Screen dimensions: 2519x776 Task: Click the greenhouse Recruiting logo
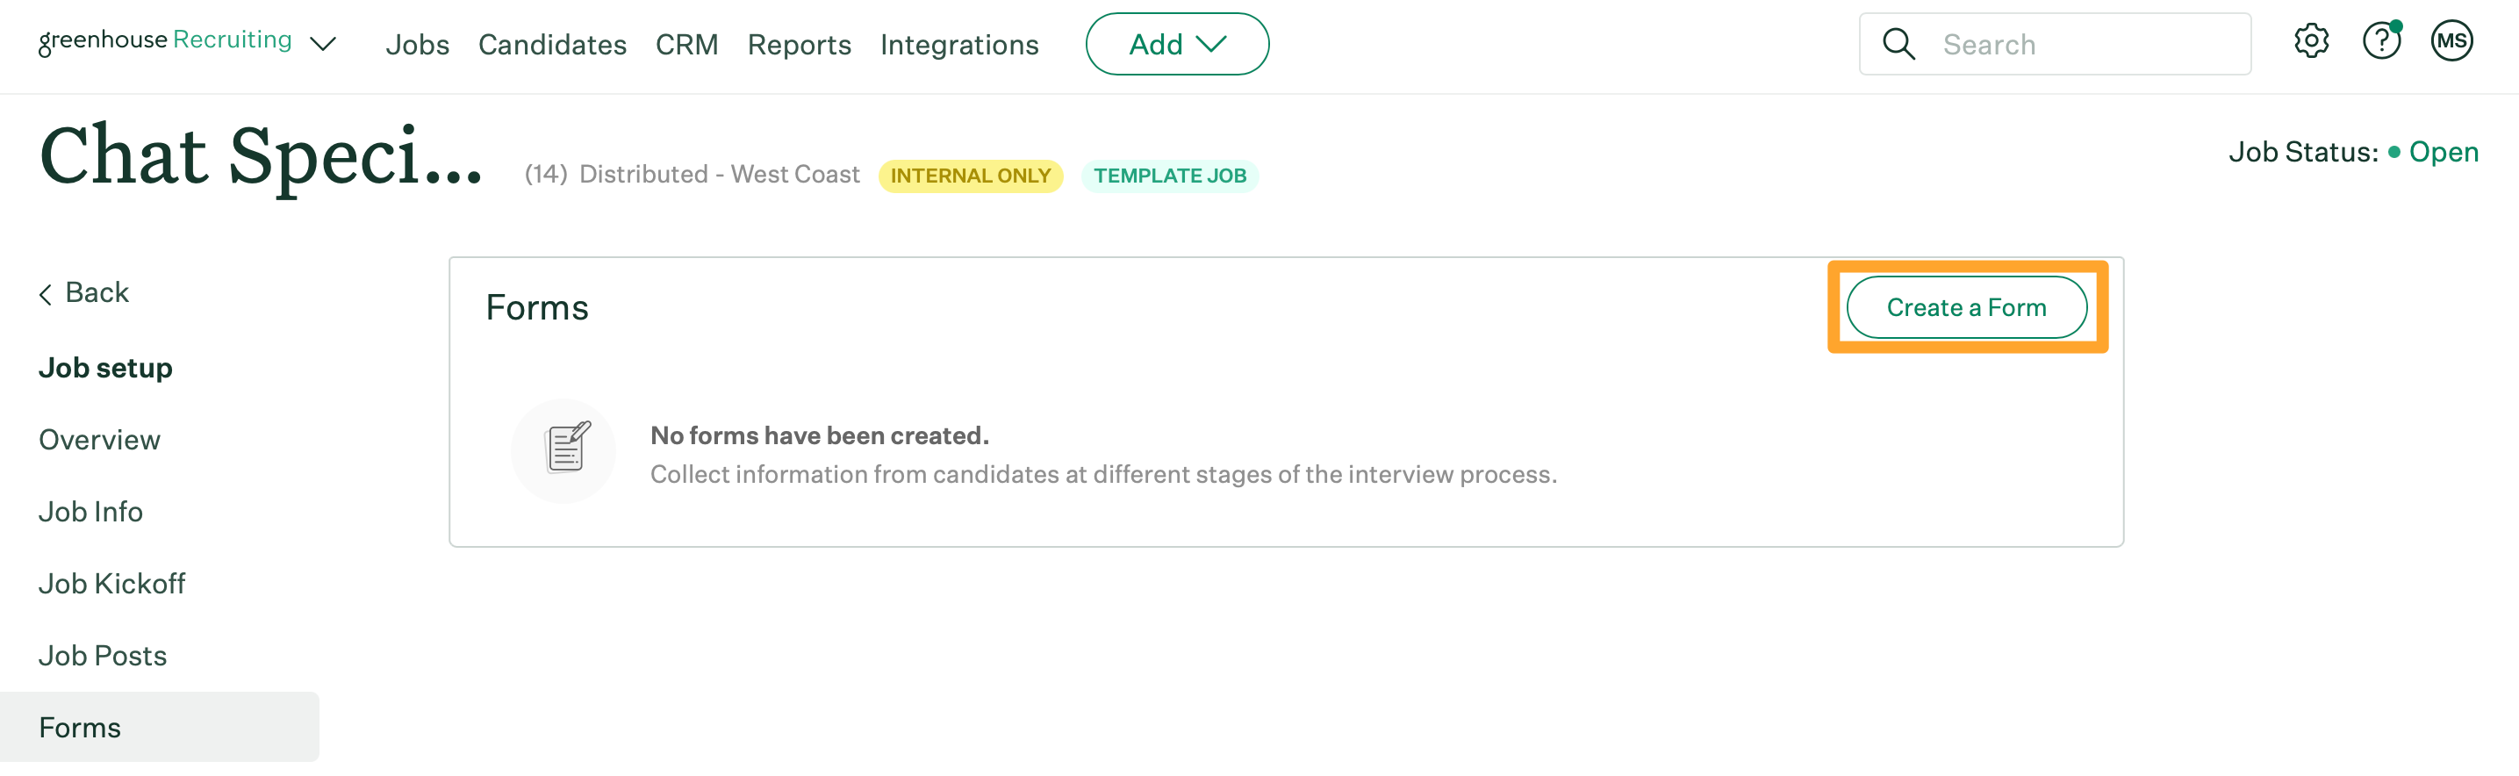(x=164, y=41)
